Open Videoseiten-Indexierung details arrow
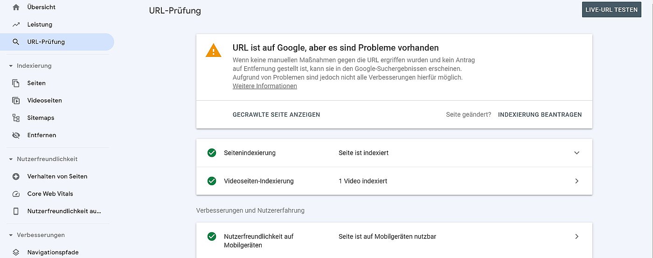This screenshot has width=653, height=258. tap(577, 181)
